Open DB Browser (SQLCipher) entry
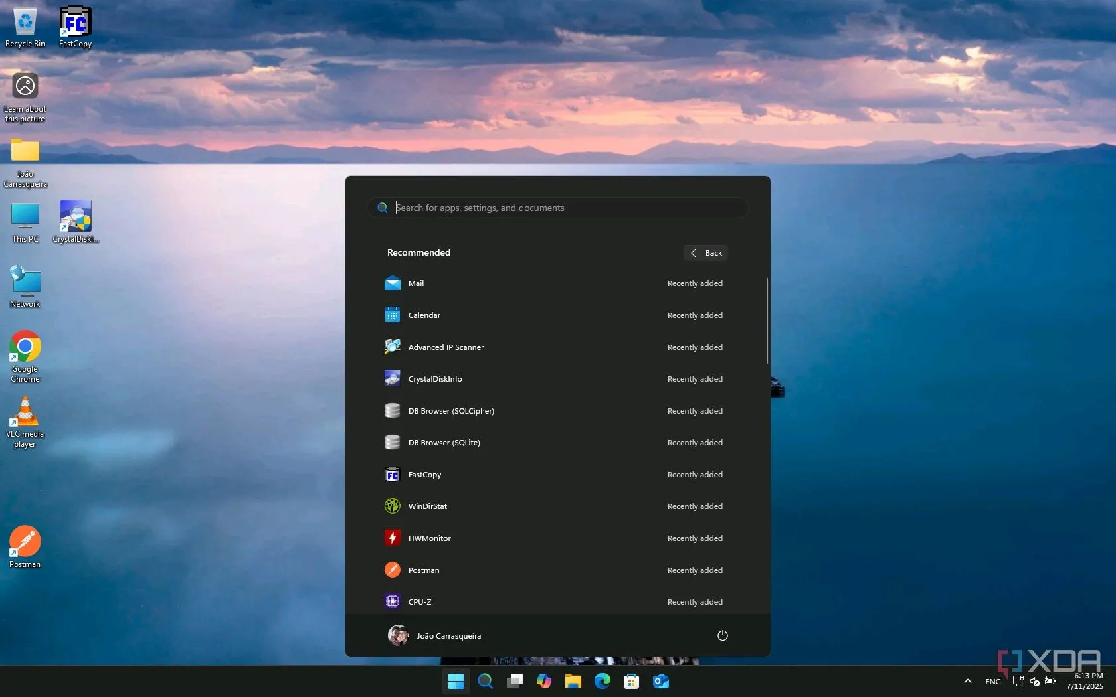 point(450,411)
